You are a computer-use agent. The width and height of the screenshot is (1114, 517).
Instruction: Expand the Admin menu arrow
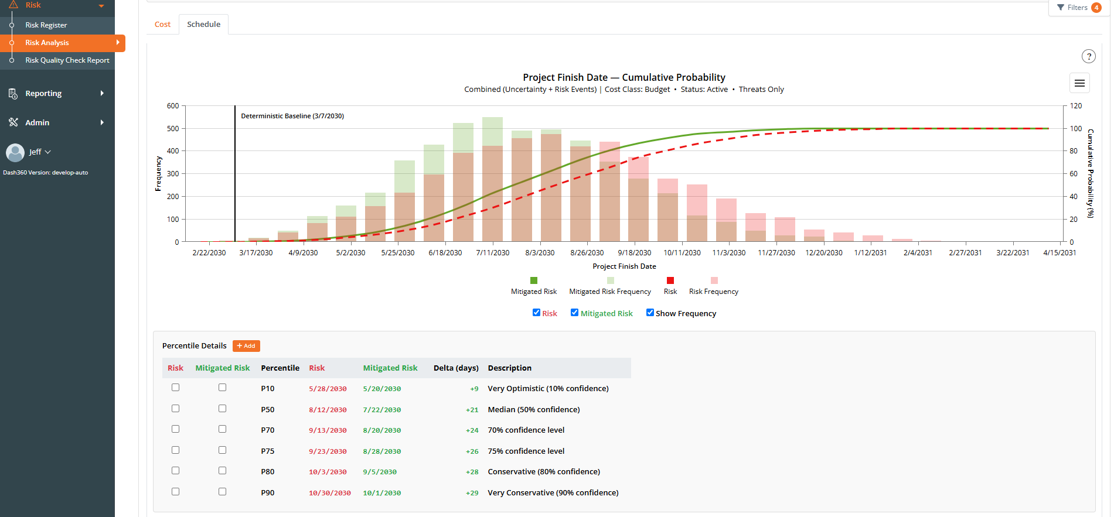(102, 122)
